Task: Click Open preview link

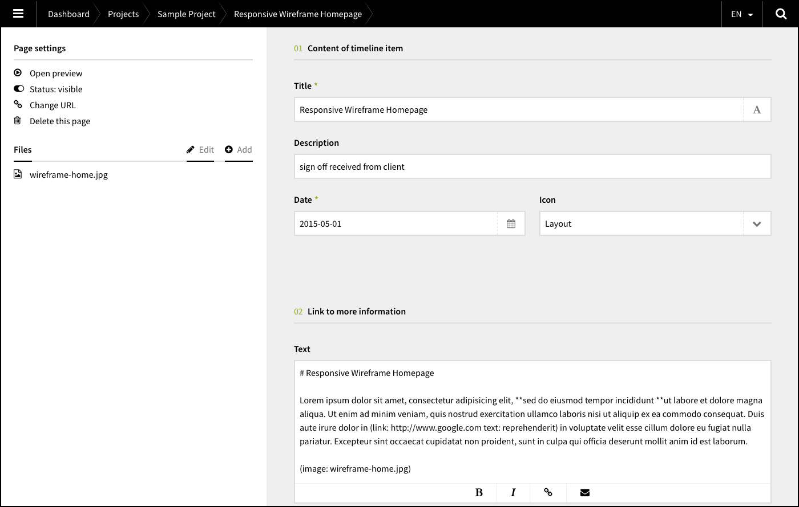Action: click(56, 73)
